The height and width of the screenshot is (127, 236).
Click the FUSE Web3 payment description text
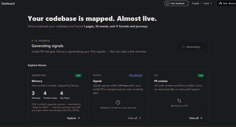click(x=56, y=107)
